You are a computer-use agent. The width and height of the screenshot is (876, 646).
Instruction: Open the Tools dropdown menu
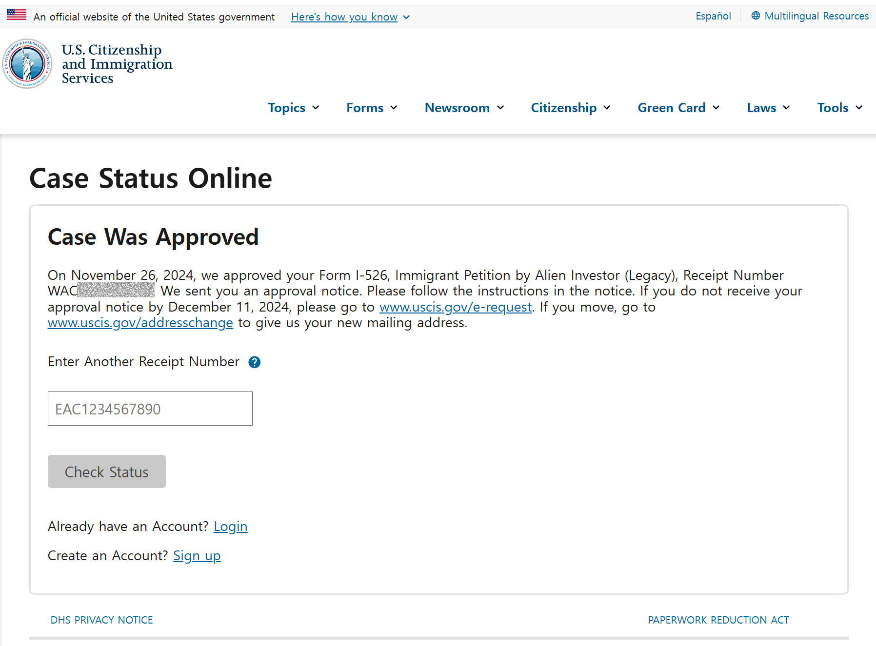tap(840, 108)
